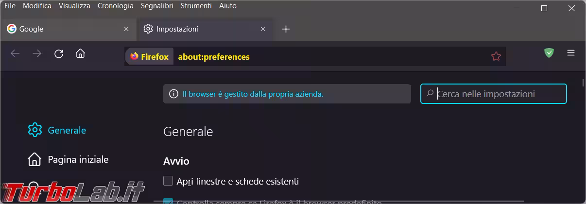Click 'Il browser è gestito dalla propria azienda' link
586x204 pixels.
coord(253,94)
